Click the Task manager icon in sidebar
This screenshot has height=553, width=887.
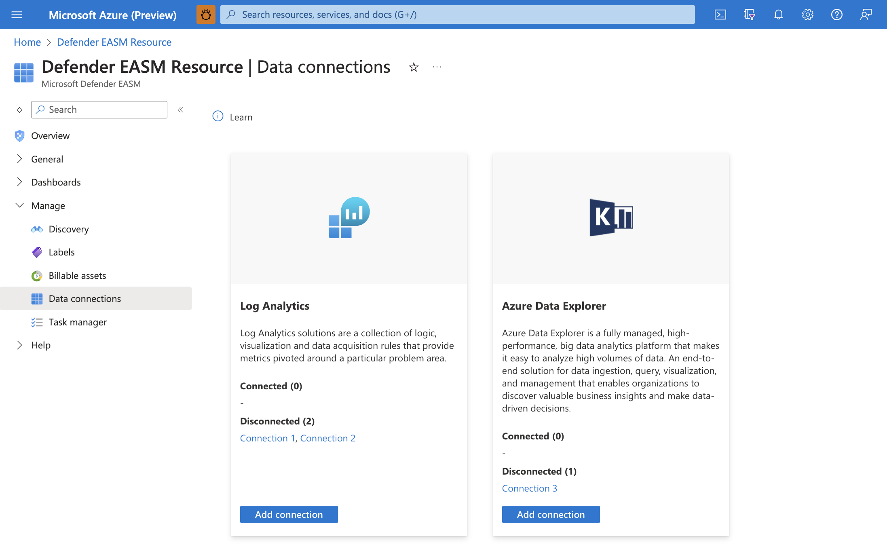[x=37, y=321]
